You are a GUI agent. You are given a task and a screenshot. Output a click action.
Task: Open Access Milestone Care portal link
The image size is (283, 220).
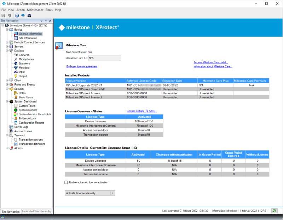(x=210, y=63)
